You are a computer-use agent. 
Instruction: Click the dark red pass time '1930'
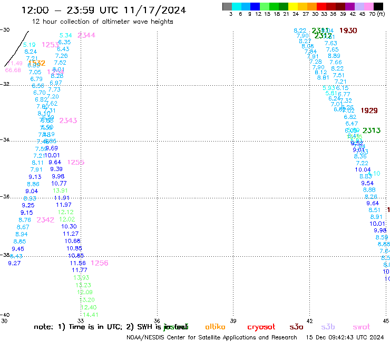348,31
